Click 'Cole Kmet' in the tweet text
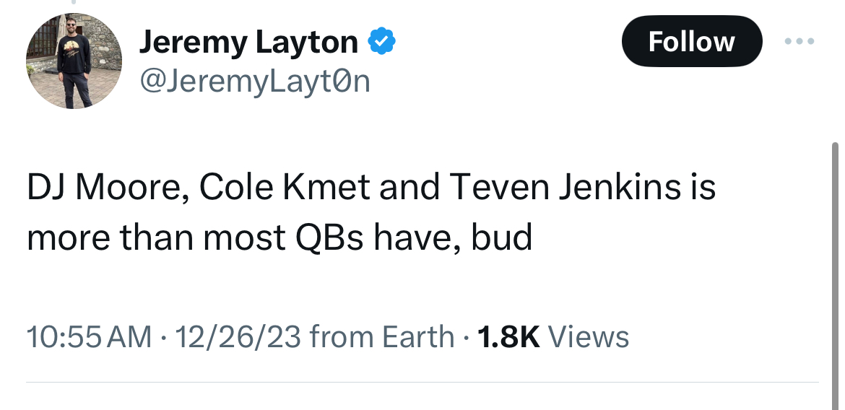 coord(285,187)
